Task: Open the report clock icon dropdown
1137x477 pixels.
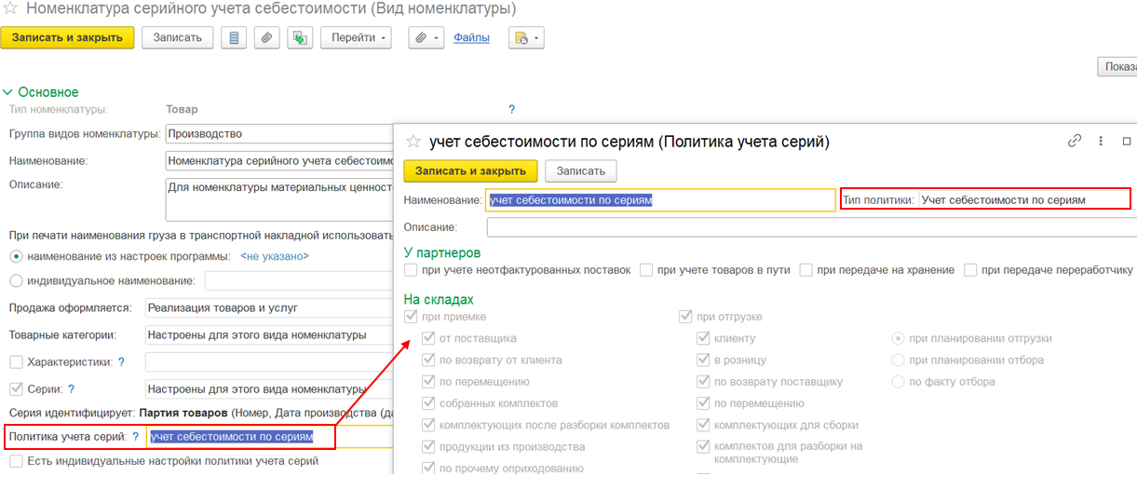Action: point(526,38)
